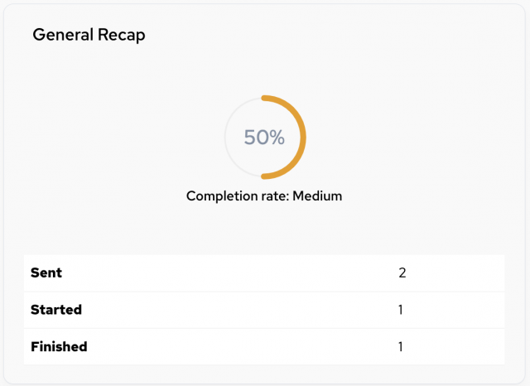Click the Started value 1
The image size is (530, 386).
click(x=401, y=310)
